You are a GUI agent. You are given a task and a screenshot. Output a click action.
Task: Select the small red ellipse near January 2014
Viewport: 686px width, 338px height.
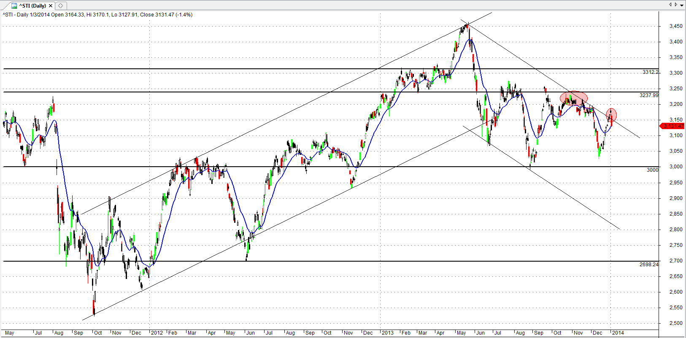point(611,115)
